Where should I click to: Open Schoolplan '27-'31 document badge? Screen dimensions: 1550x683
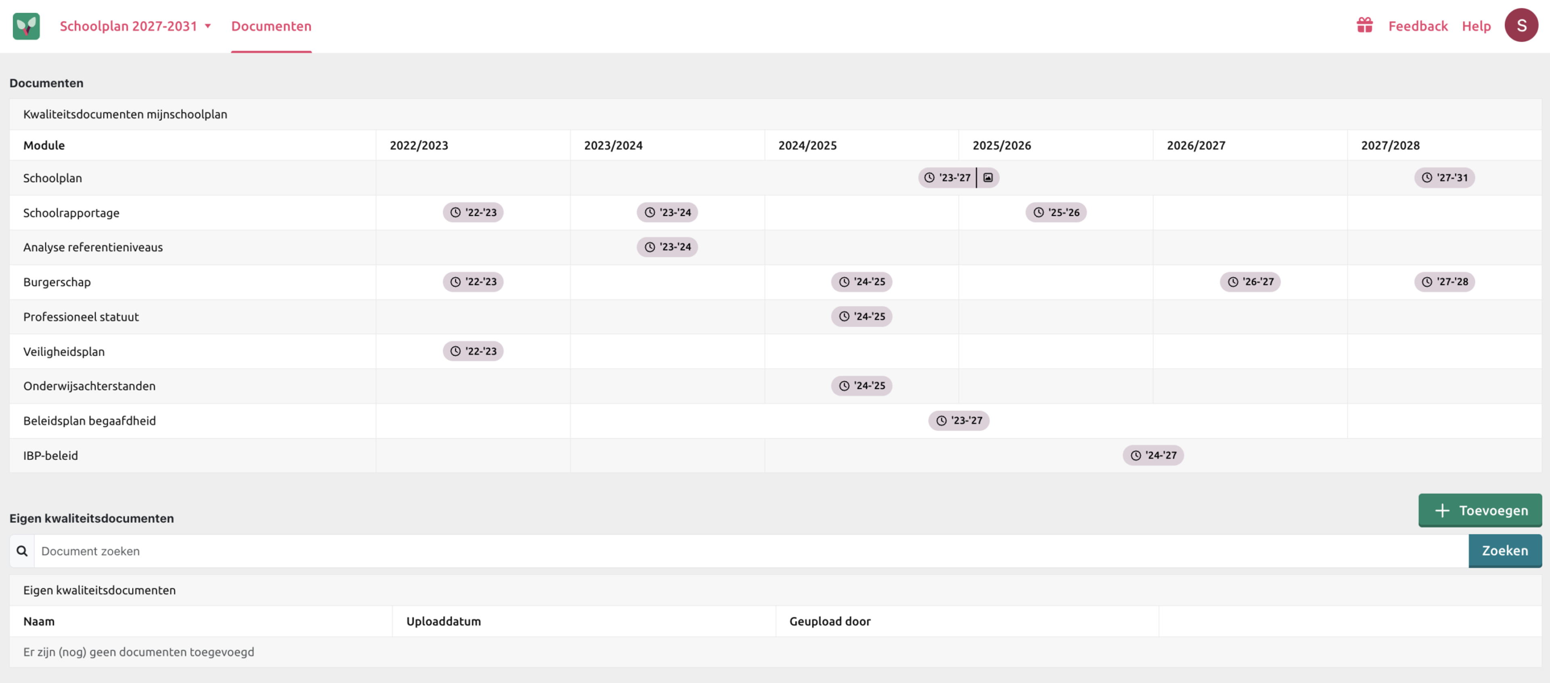click(x=1444, y=177)
